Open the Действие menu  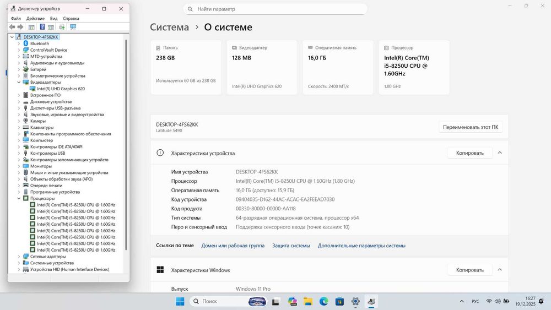click(x=35, y=18)
